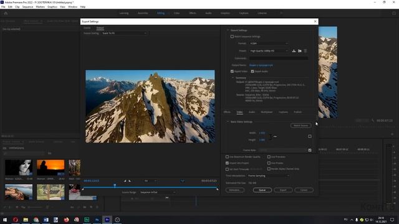Uncheck the Export Video checkbox
Viewport: 399px width, 224px height.
(232, 72)
